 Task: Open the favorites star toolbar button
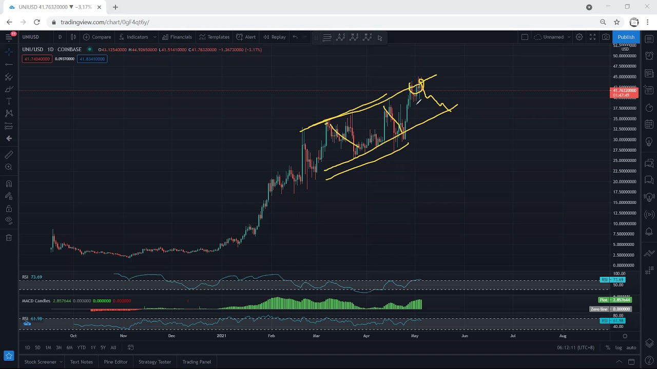click(x=9, y=355)
